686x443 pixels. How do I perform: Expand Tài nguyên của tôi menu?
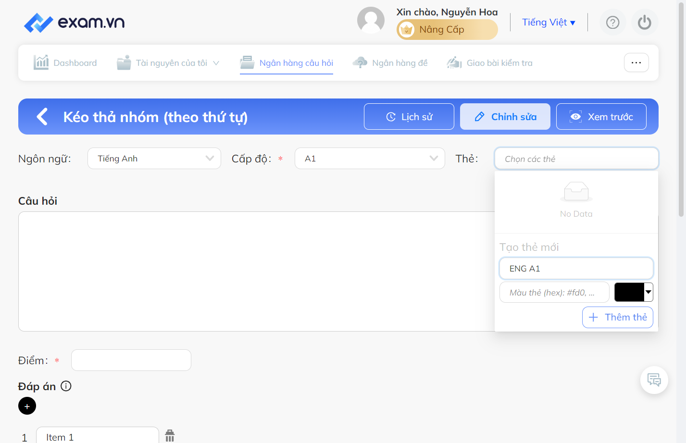point(168,63)
